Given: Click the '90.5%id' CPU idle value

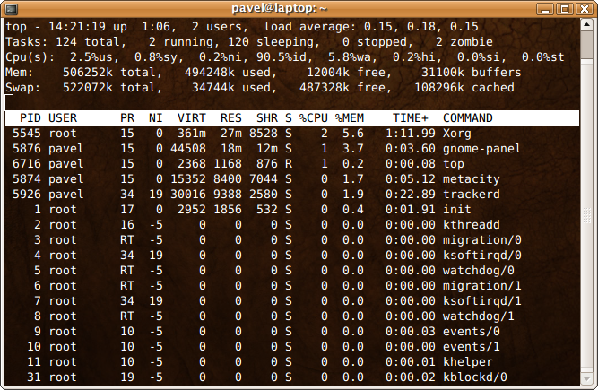Looking at the screenshot, I should [x=284, y=57].
